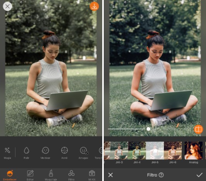
Task: Close the editor with the X circle
Action: (7, 6)
